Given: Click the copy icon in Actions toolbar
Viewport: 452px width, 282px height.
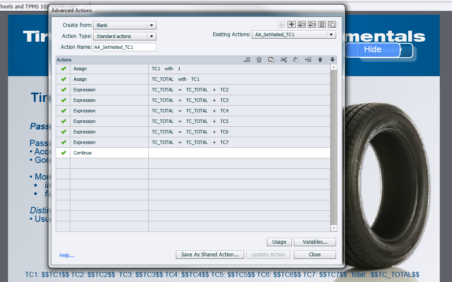Looking at the screenshot, I should pyautogui.click(x=271, y=60).
